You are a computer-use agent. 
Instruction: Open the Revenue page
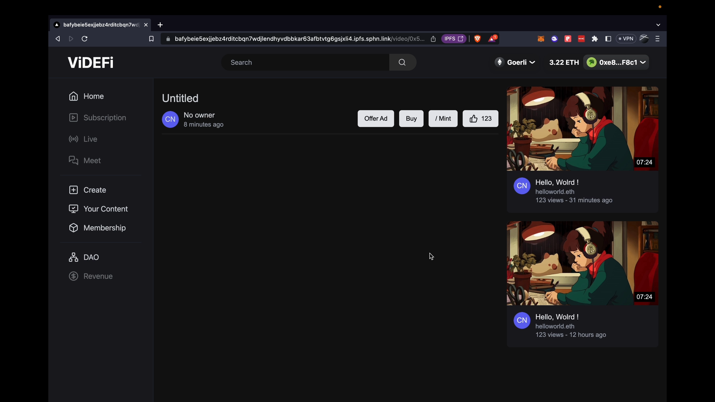(x=91, y=276)
